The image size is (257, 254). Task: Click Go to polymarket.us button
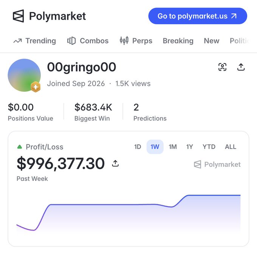[198, 16]
